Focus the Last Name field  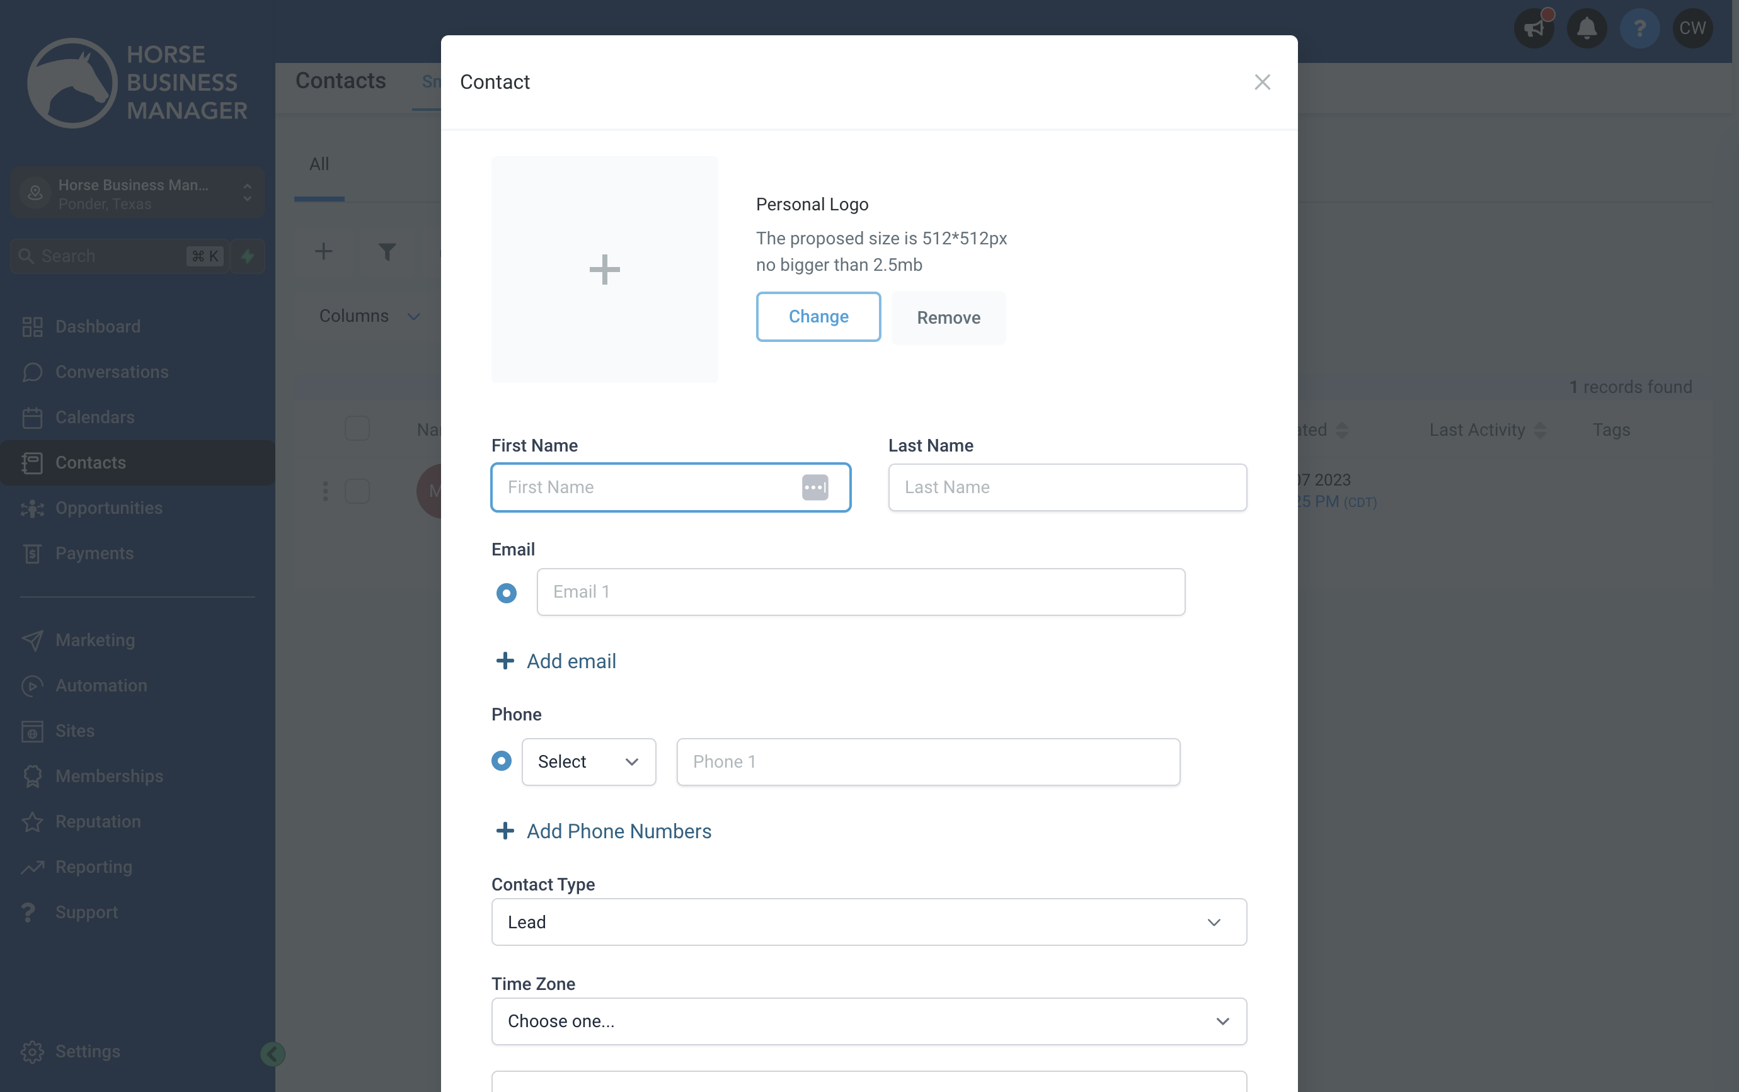(x=1067, y=487)
